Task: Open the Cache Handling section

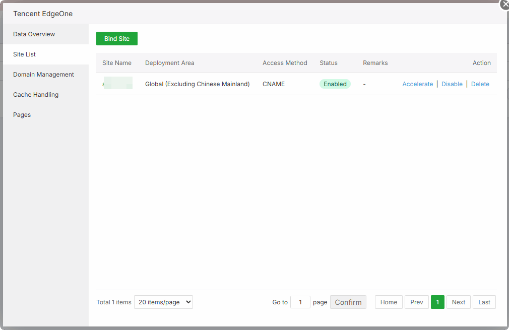Action: click(x=36, y=95)
